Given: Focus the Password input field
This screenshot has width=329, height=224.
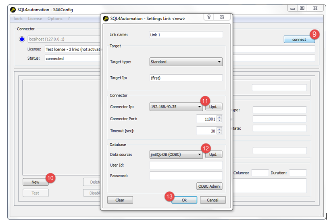Looking at the screenshot, I should point(185,176).
